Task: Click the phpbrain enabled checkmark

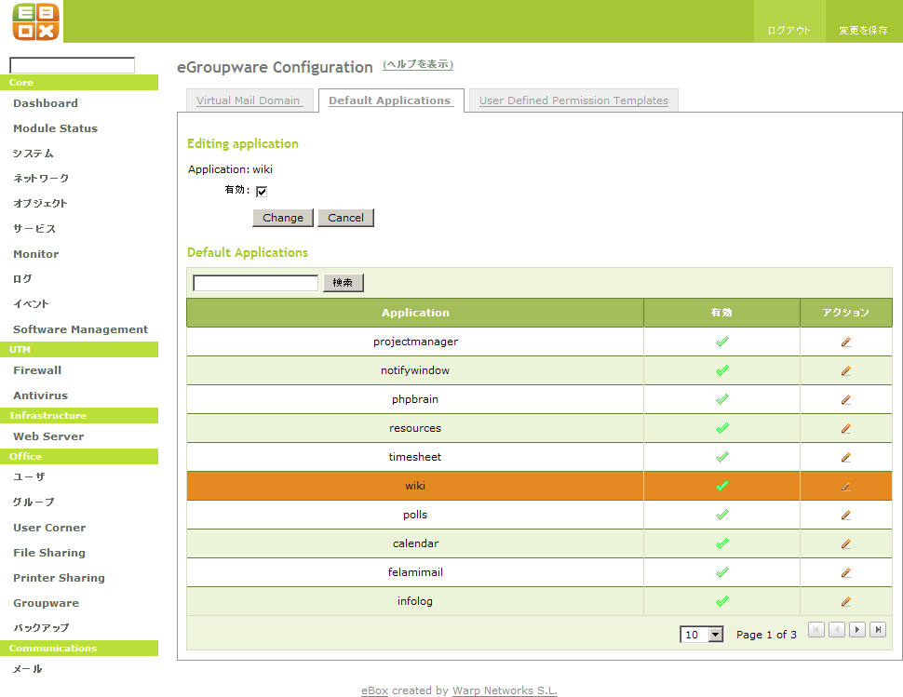Action: [x=722, y=399]
